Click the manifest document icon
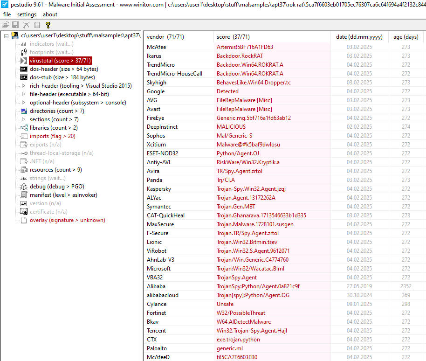 pos(24,195)
